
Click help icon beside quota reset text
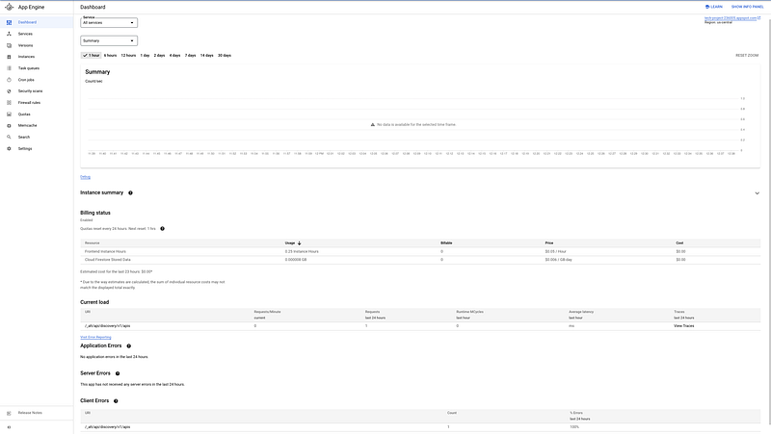(162, 229)
